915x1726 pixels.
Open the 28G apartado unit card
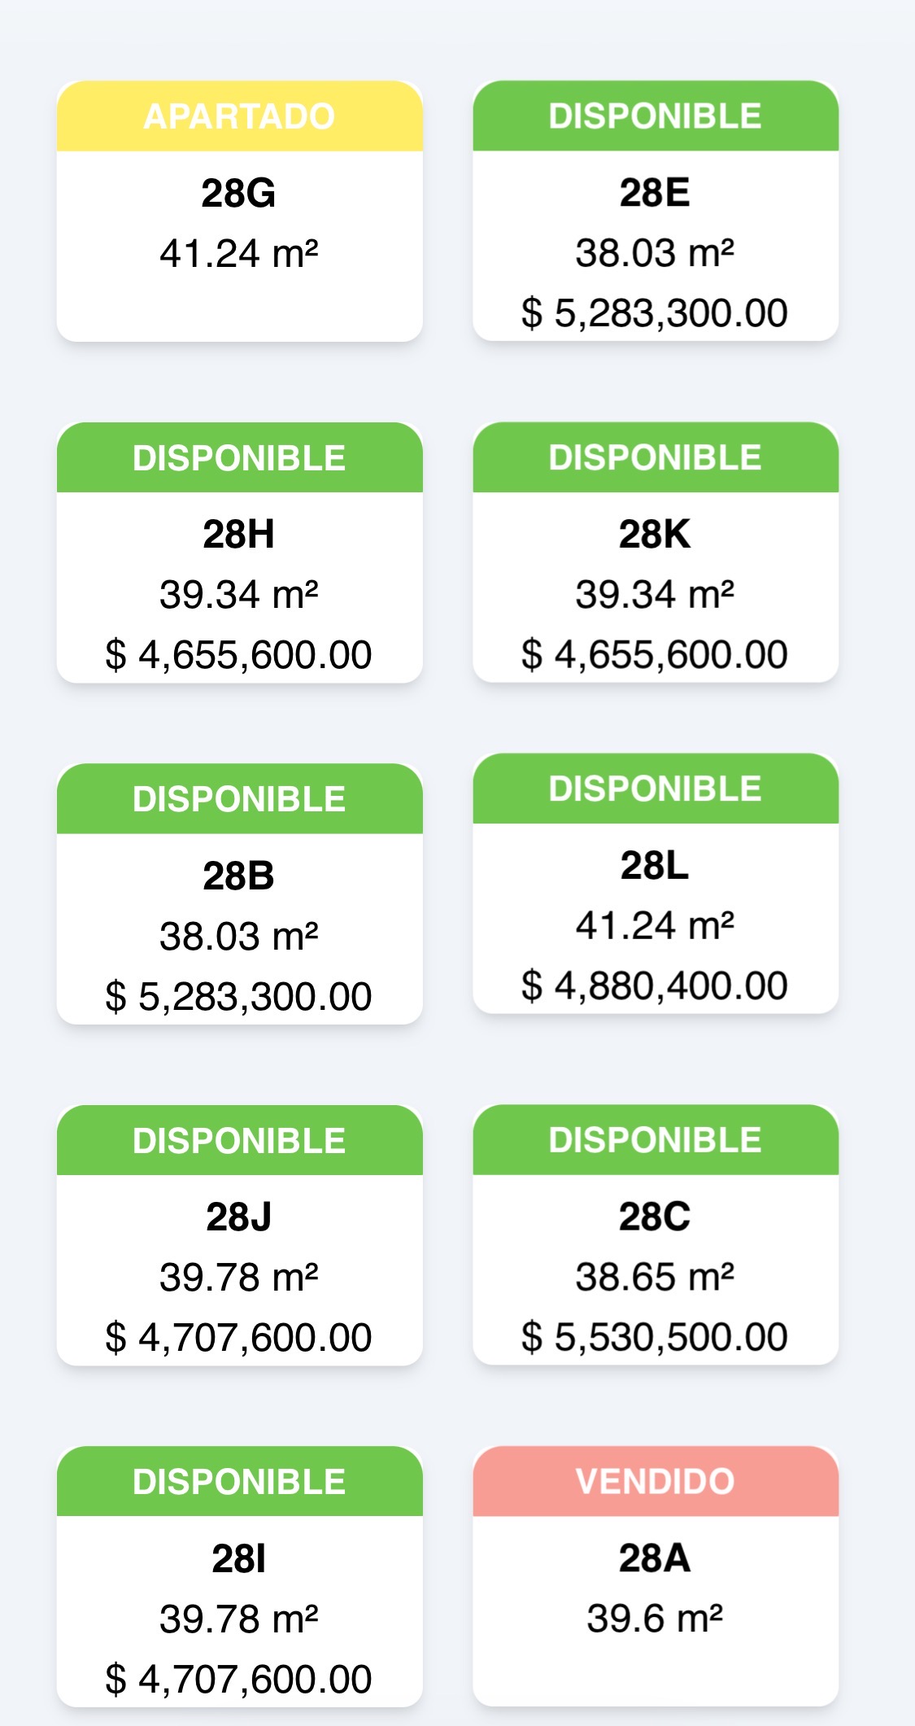[239, 211]
